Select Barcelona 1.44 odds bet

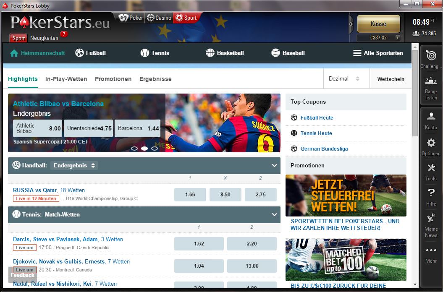(x=138, y=128)
